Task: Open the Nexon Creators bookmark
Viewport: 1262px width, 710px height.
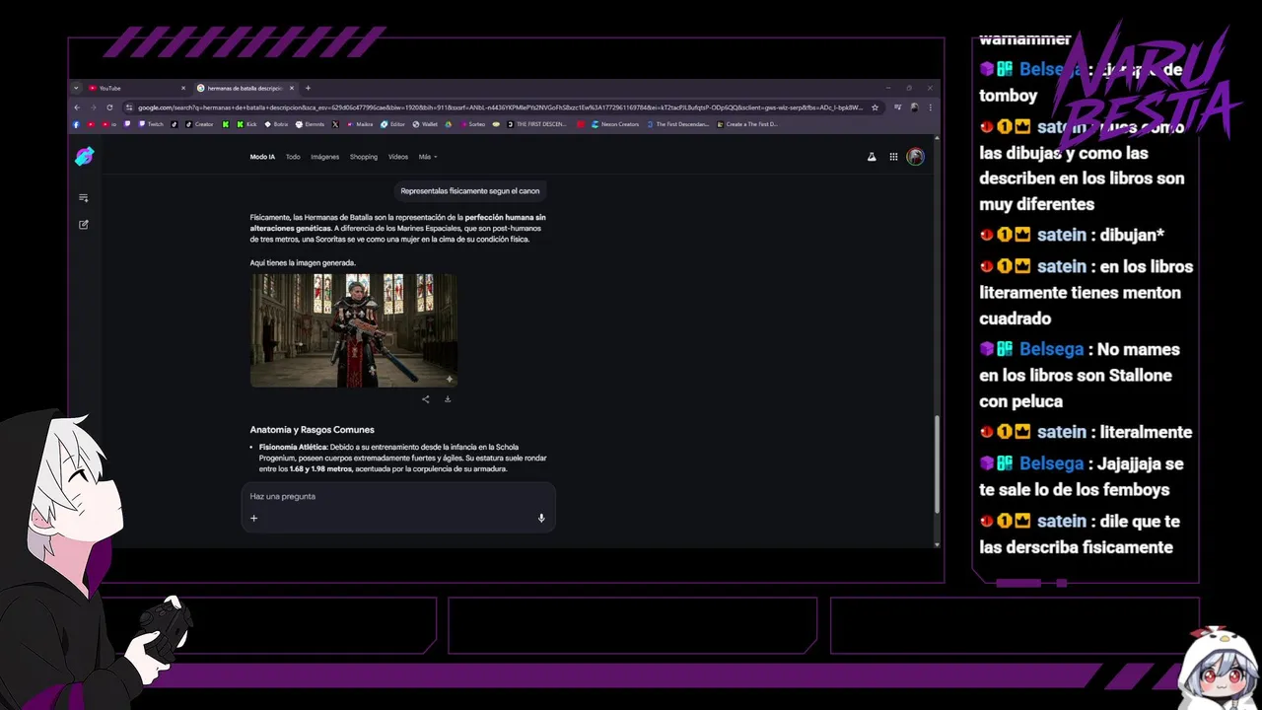Action: click(616, 124)
